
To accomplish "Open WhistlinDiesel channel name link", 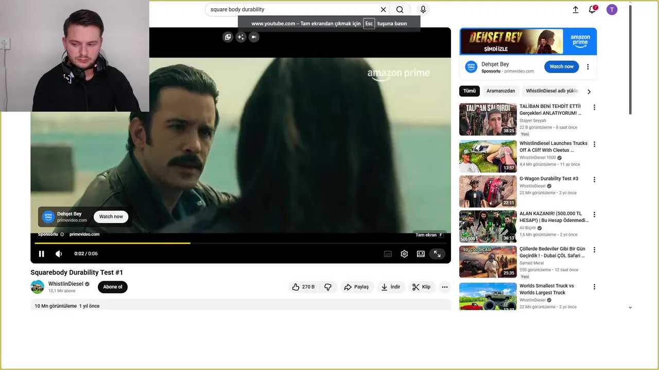I will pyautogui.click(x=66, y=284).
